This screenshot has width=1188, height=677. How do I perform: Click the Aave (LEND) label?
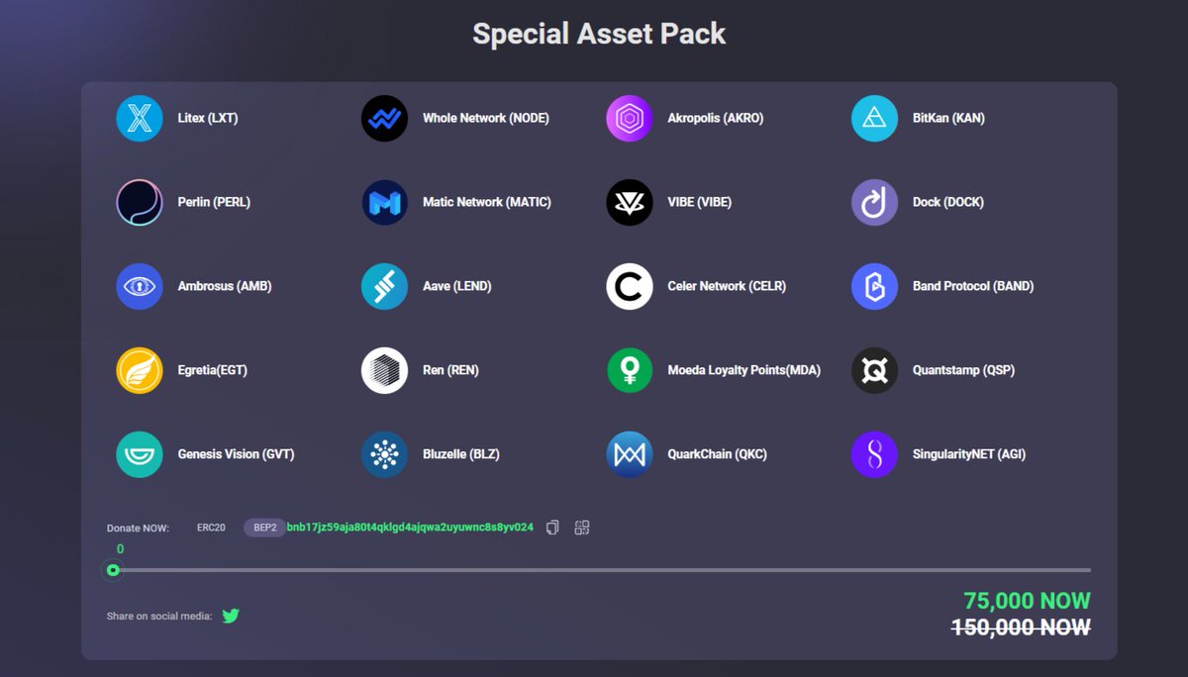point(457,286)
